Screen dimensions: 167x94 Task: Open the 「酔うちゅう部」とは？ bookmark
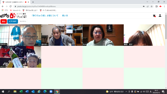[x=30, y=10]
